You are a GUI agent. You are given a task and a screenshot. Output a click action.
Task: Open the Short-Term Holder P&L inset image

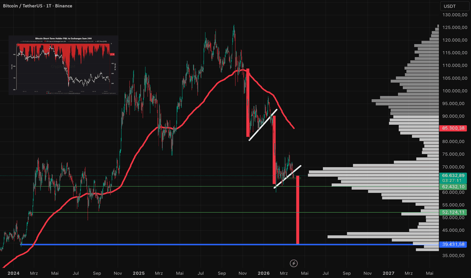click(63, 65)
